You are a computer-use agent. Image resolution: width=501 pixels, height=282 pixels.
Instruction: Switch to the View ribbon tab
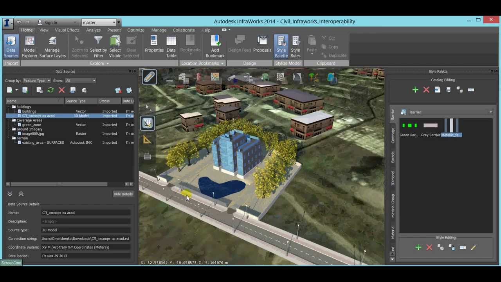pos(44,30)
